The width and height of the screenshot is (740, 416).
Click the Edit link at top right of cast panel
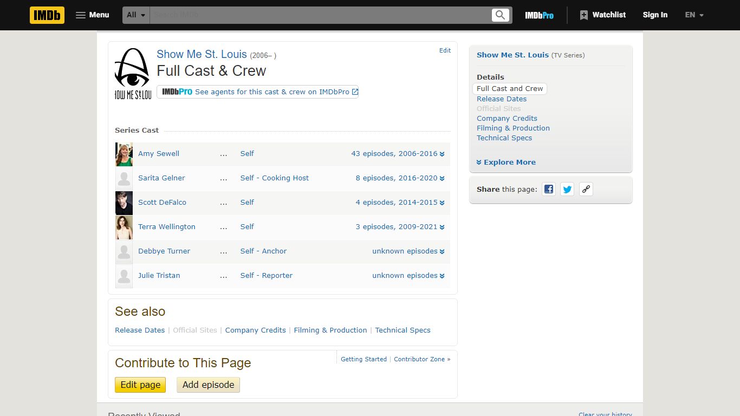[x=445, y=50]
